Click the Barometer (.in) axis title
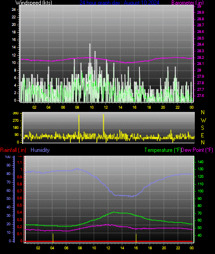This screenshot has width=215, height=254. click(187, 3)
